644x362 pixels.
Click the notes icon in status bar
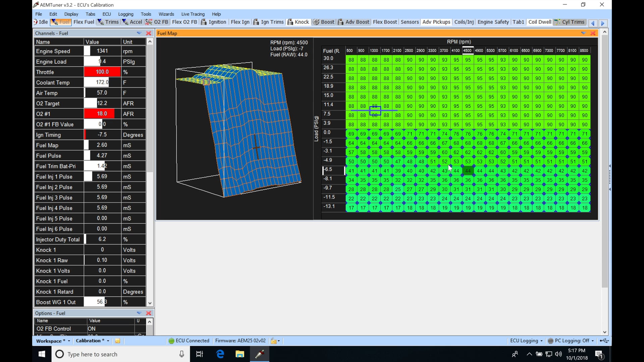point(117,341)
